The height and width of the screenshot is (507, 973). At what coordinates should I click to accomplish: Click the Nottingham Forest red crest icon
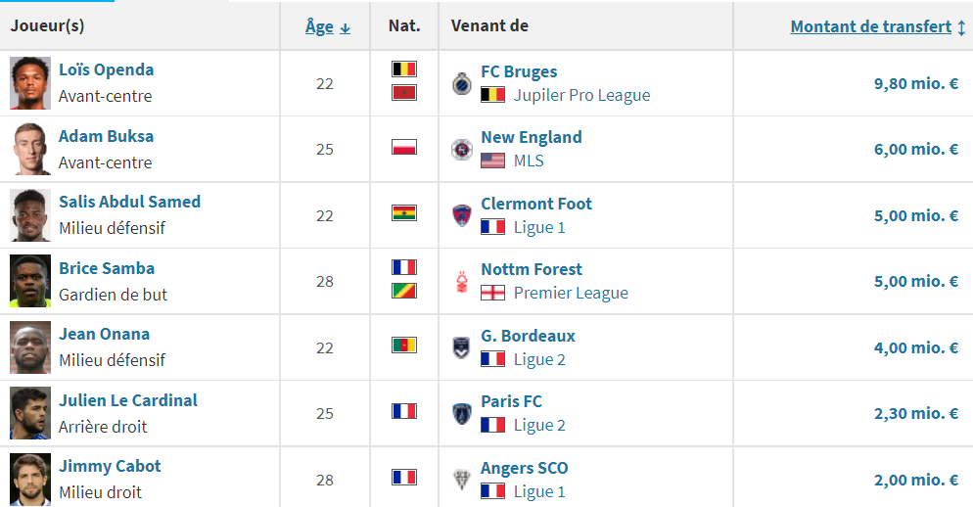tap(461, 281)
